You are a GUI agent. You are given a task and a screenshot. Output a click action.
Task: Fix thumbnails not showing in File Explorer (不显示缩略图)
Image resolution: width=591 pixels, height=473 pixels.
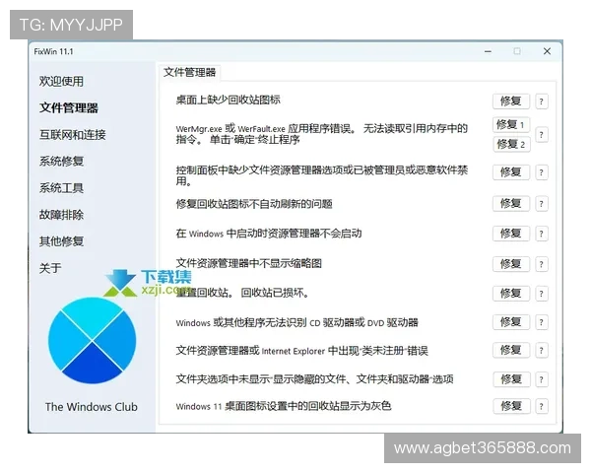[x=511, y=264]
